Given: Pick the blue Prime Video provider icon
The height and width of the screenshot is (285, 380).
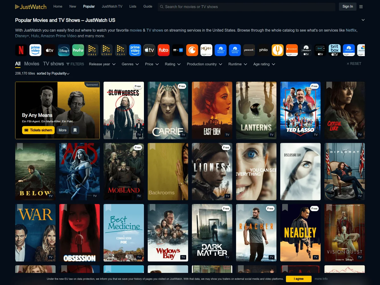Looking at the screenshot, I should click(135, 50).
